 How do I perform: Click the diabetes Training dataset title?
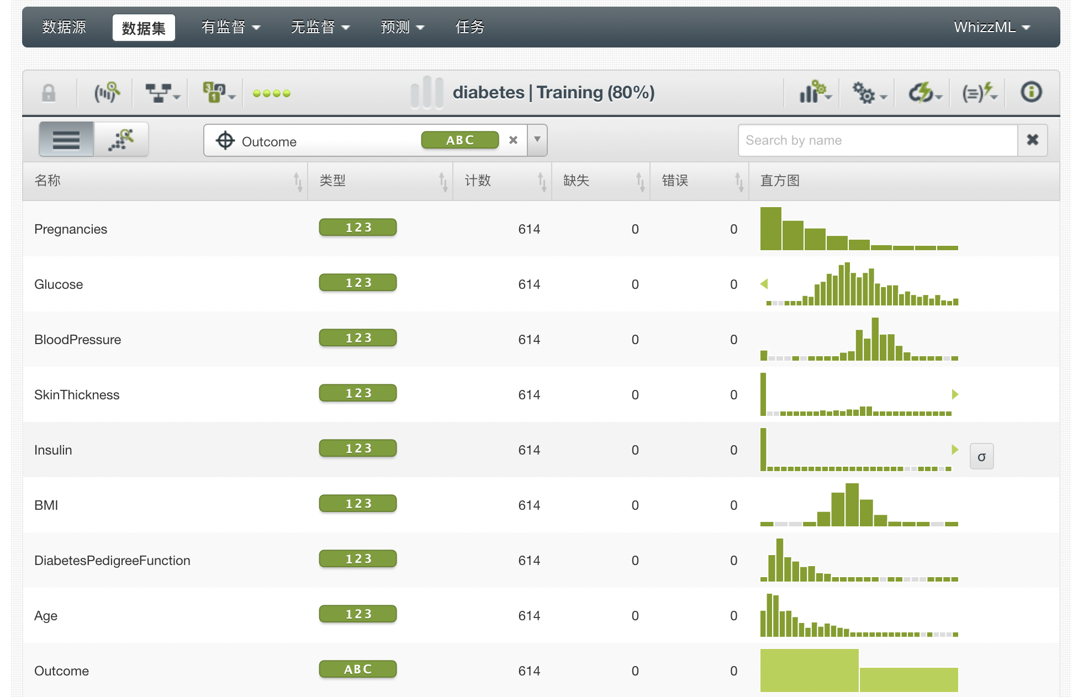[x=553, y=92]
